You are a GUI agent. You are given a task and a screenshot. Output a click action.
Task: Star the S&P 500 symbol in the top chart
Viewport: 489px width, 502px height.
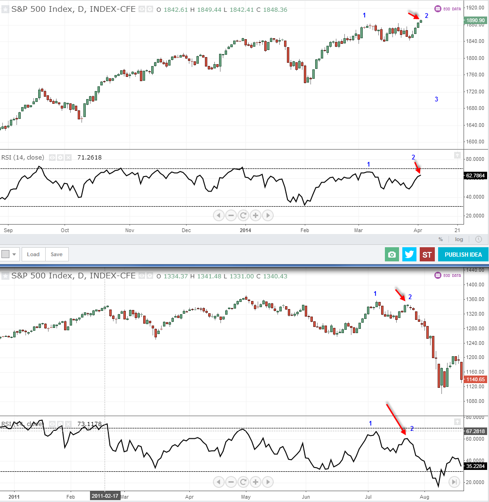click(5, 9)
